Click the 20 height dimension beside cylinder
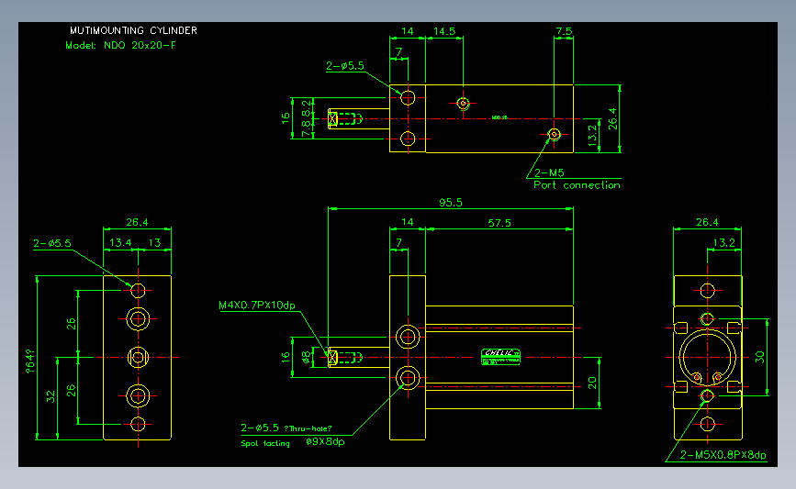796x489 pixels. coord(592,383)
